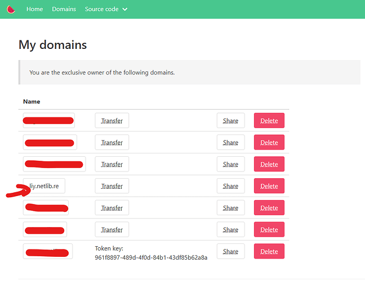Click Share in row just above Token key row
Image resolution: width=365 pixels, height=281 pixels.
tap(231, 229)
